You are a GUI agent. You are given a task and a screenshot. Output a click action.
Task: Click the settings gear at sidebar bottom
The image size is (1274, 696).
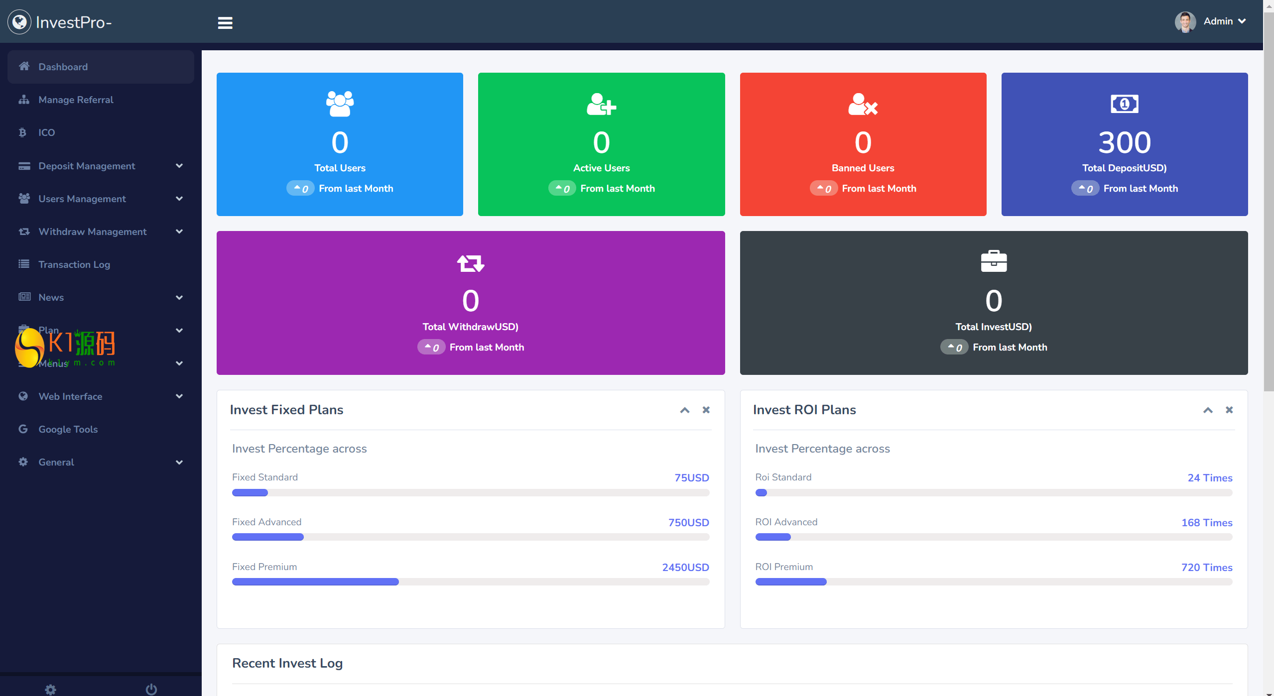click(50, 689)
